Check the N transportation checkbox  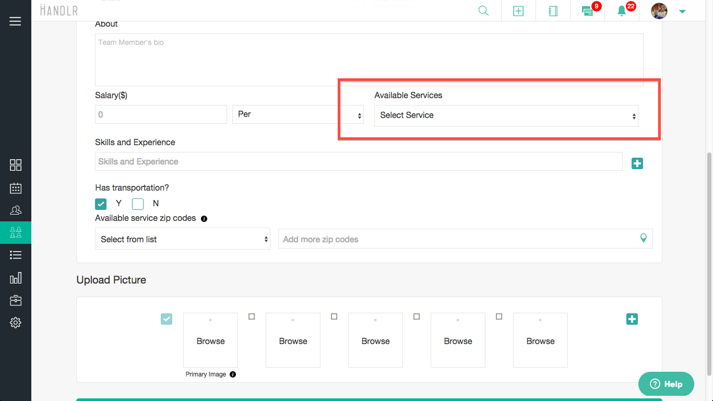[x=138, y=204]
